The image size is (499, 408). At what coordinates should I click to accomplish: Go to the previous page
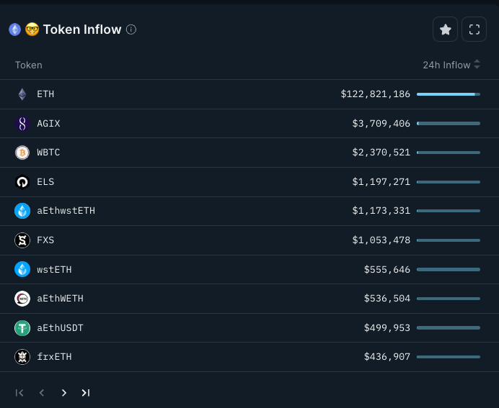42,392
